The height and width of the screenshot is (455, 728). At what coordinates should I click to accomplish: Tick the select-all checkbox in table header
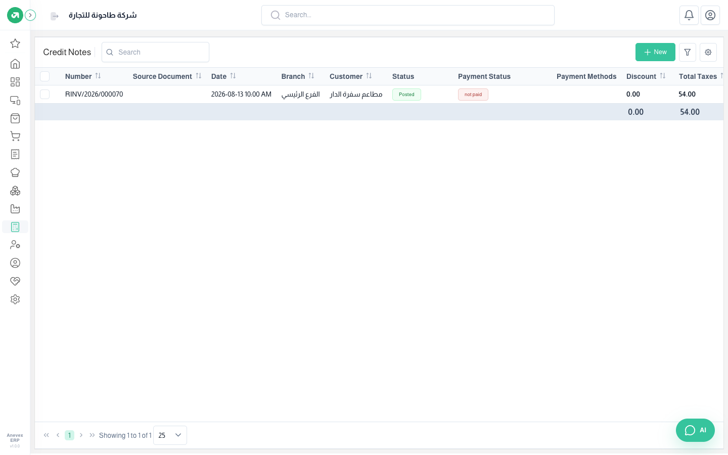click(x=45, y=76)
